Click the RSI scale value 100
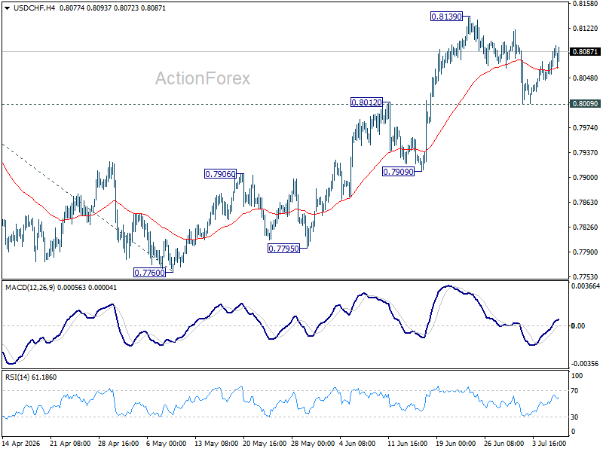This screenshot has height=452, width=603. click(x=577, y=376)
